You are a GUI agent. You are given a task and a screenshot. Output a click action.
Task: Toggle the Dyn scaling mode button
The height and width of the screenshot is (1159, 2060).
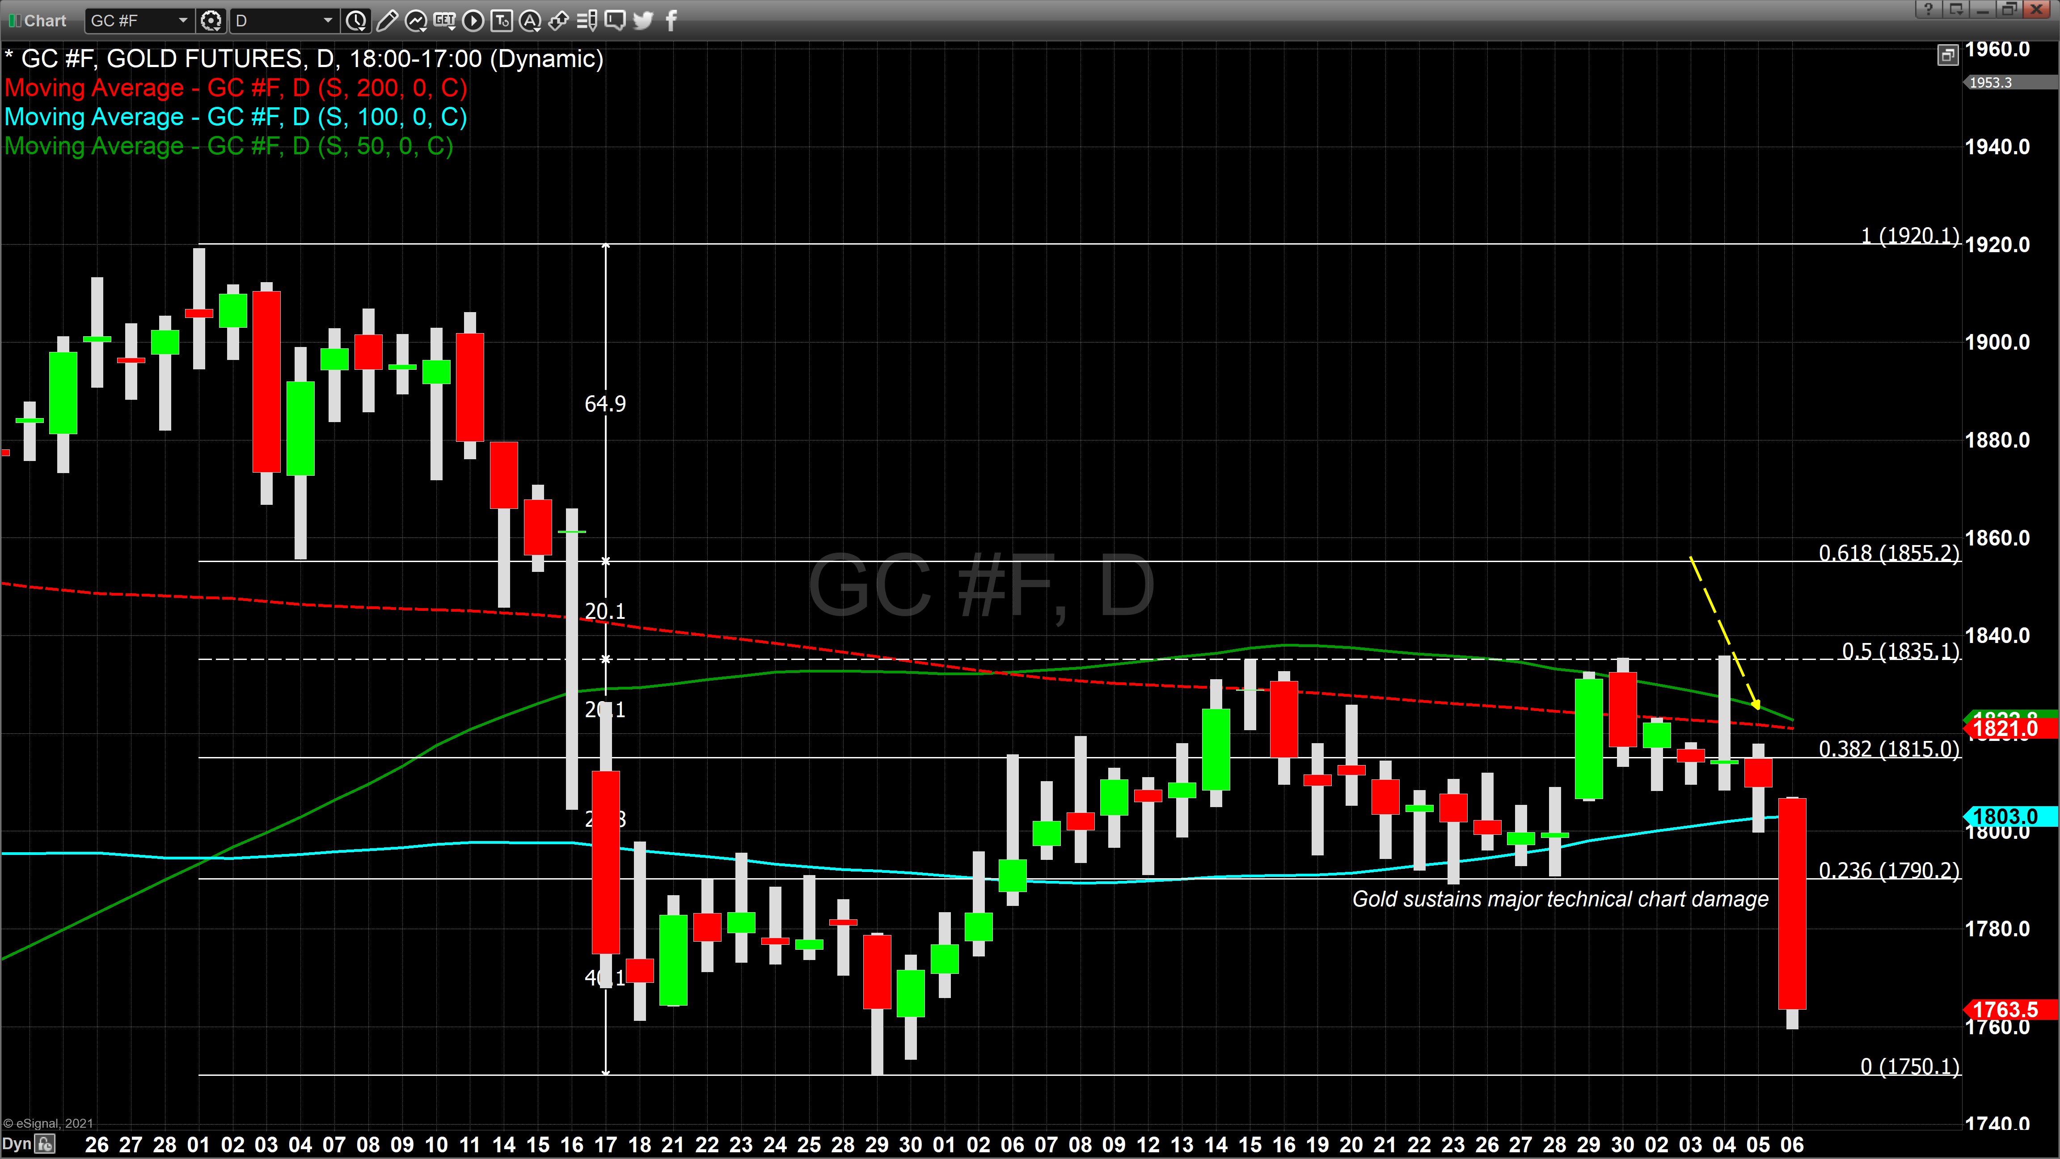tap(17, 1144)
